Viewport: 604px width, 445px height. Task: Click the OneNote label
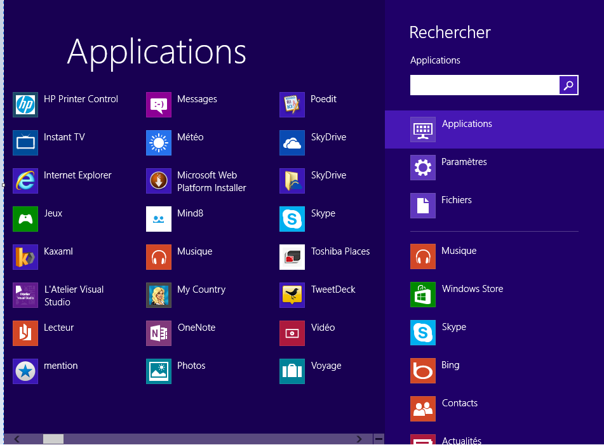[x=196, y=328]
